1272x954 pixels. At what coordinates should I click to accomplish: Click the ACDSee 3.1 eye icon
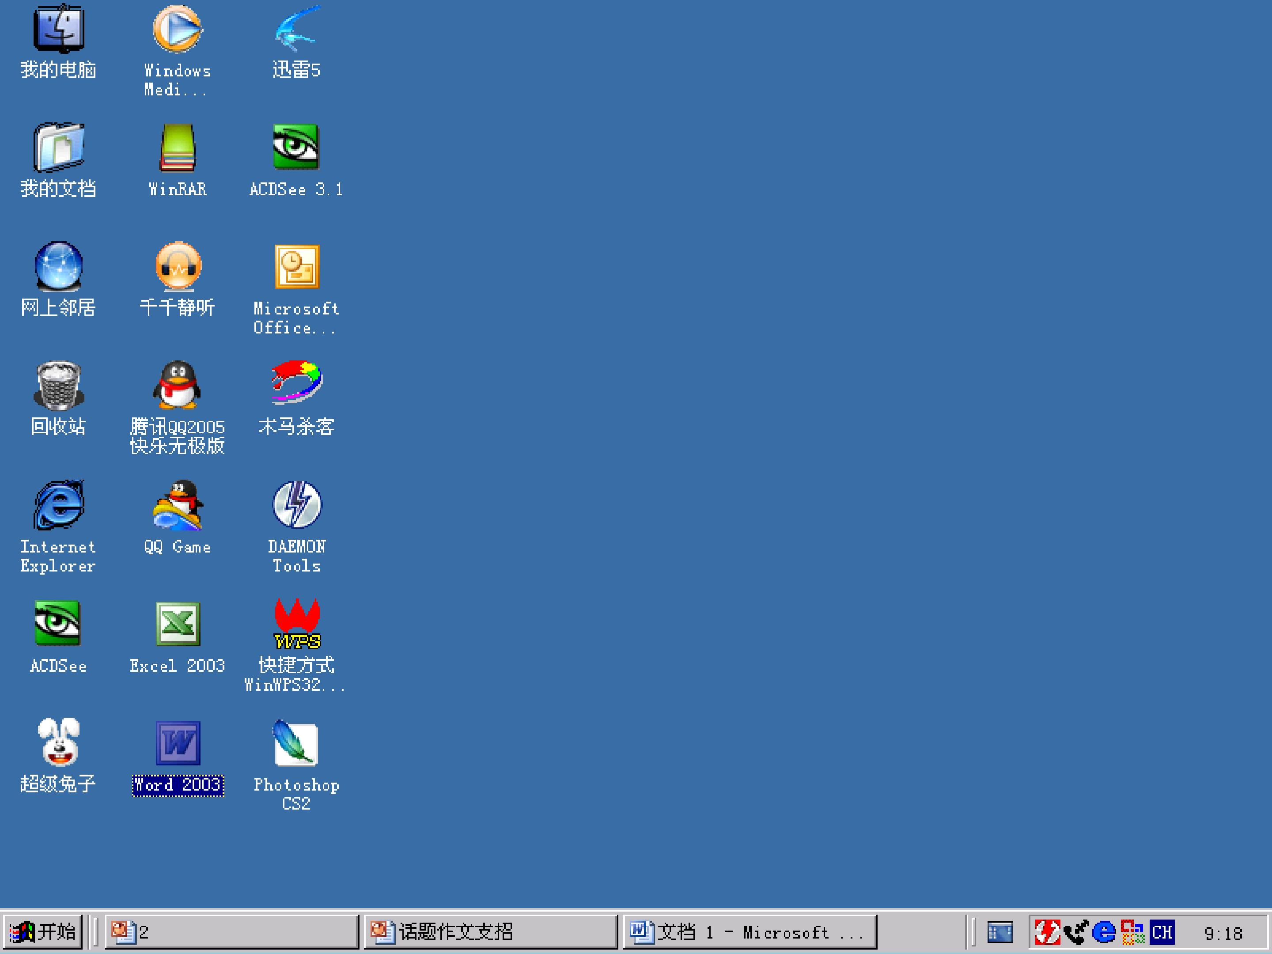[x=296, y=147]
